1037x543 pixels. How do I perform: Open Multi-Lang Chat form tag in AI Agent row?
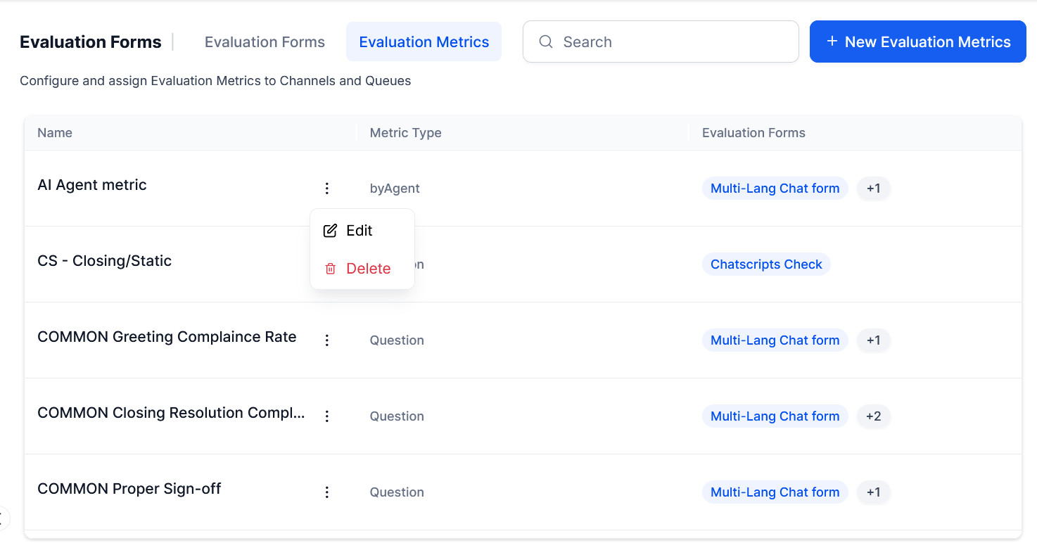coord(775,189)
